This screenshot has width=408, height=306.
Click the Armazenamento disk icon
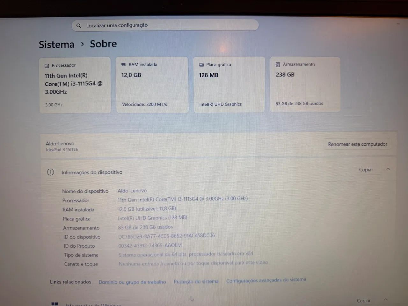coord(278,64)
